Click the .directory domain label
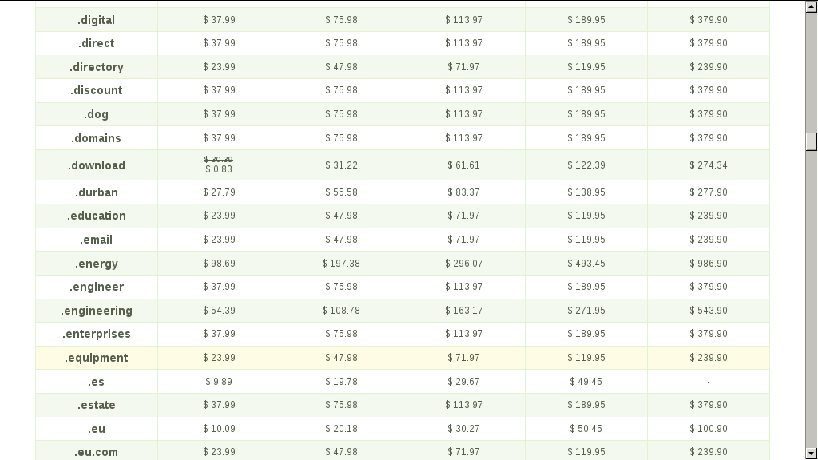Viewport: 818px width, 460px height. click(97, 67)
